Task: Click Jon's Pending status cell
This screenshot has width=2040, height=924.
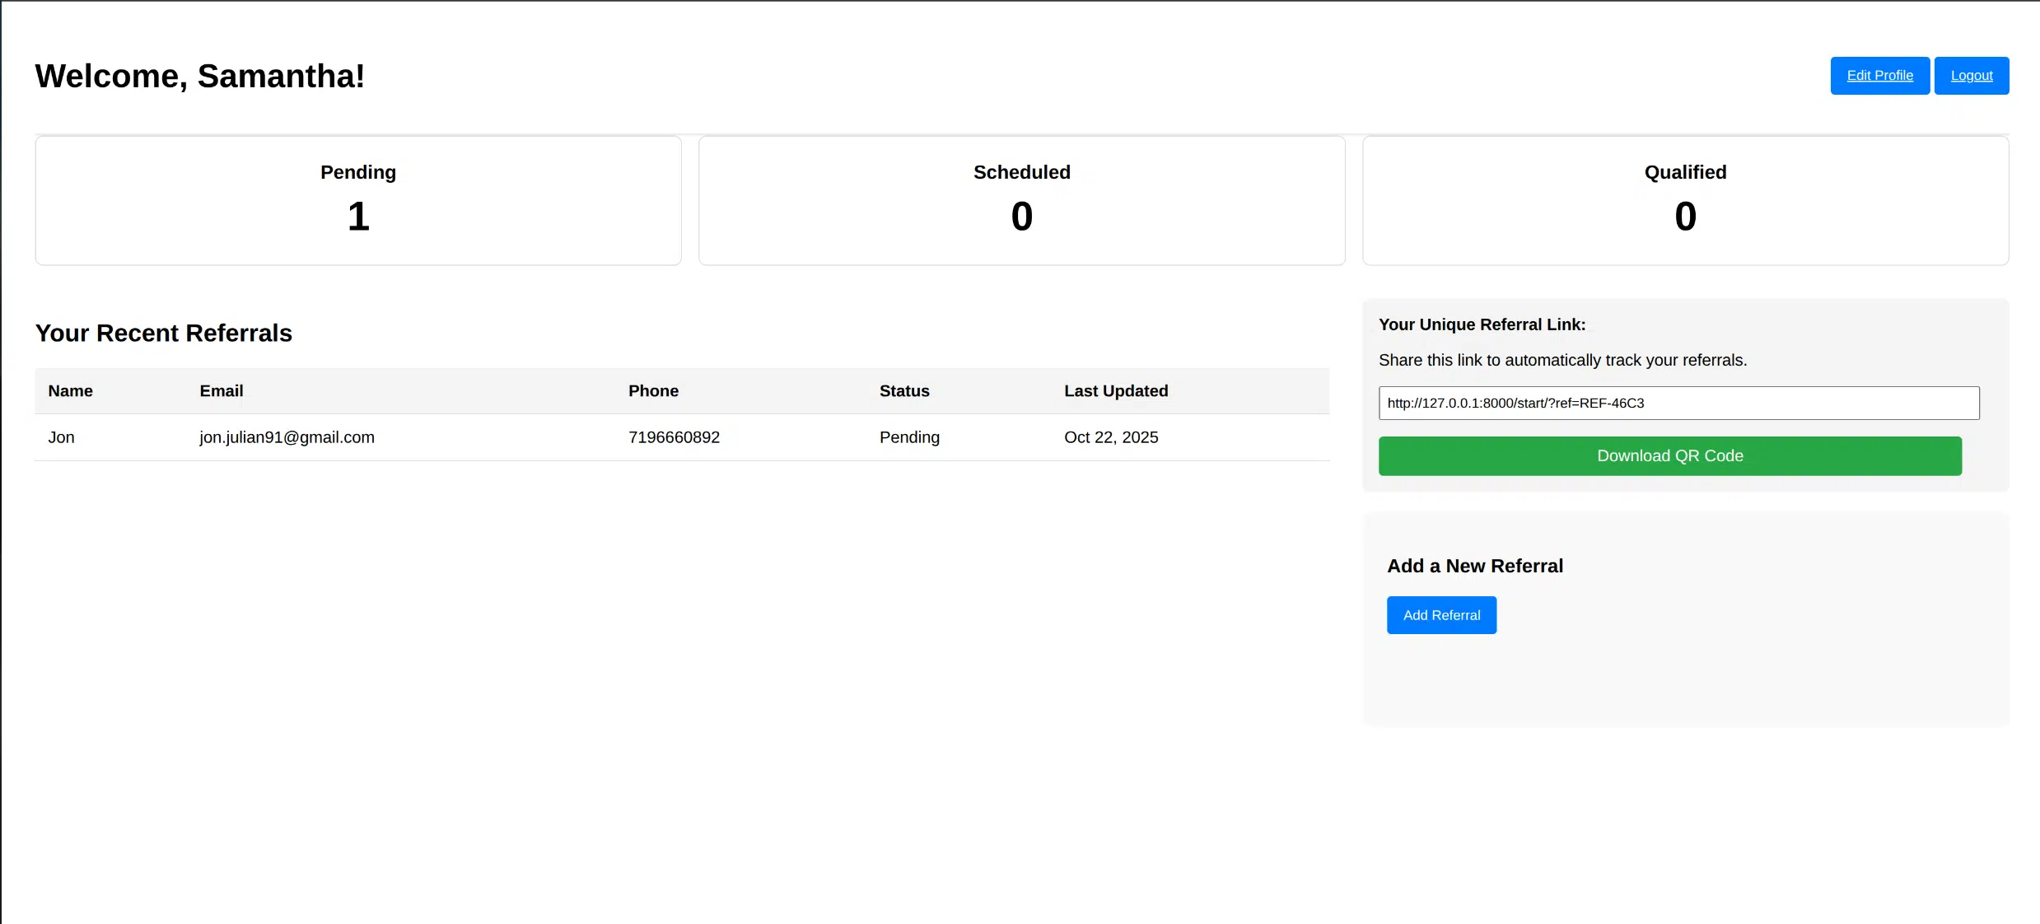Action: (x=909, y=437)
